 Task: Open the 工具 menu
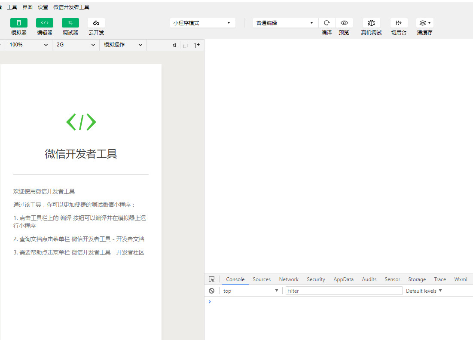pyautogui.click(x=12, y=7)
